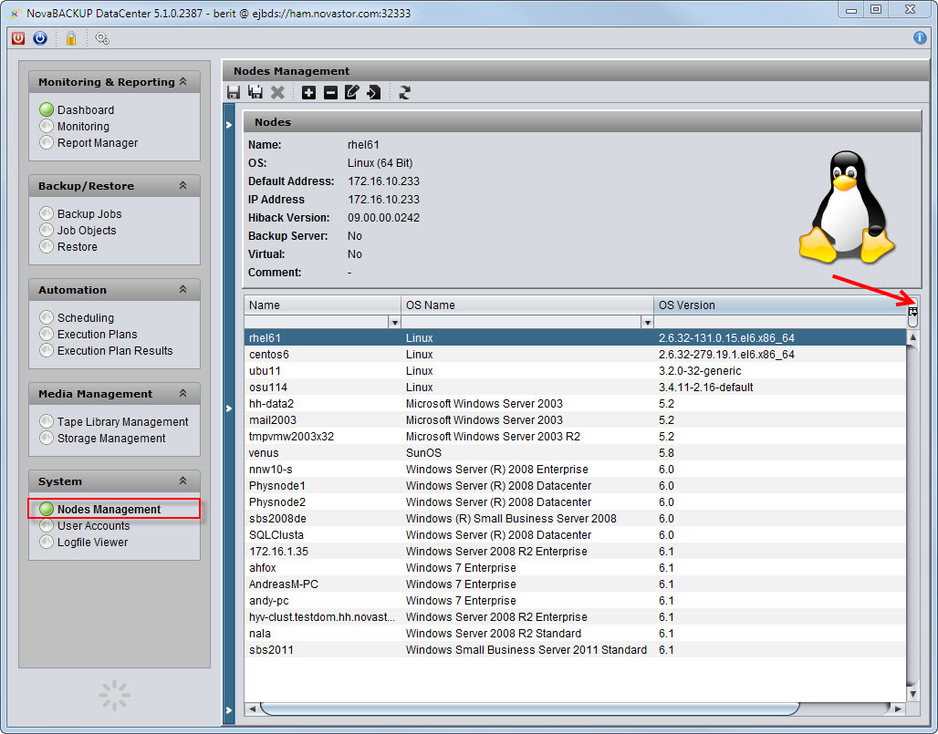Click the blue power connect icon
Viewport: 938px width, 734px height.
tap(40, 39)
